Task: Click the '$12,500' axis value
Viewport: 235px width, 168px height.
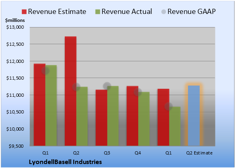Action: 15,44
